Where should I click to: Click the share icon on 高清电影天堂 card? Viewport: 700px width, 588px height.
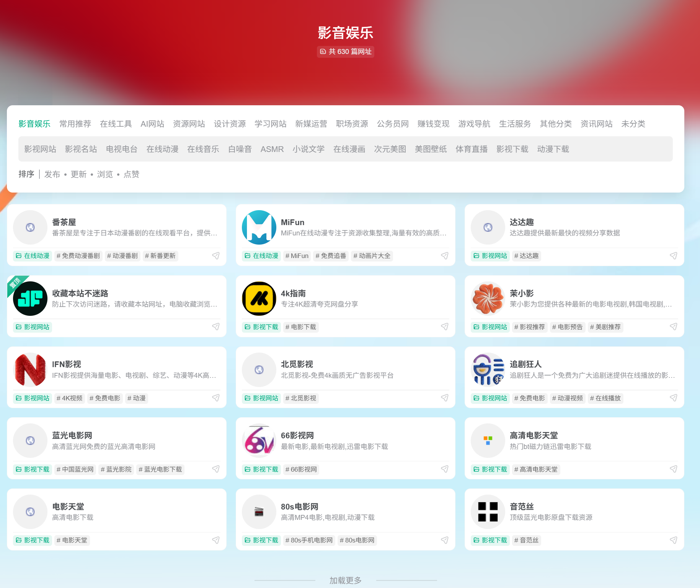[674, 469]
